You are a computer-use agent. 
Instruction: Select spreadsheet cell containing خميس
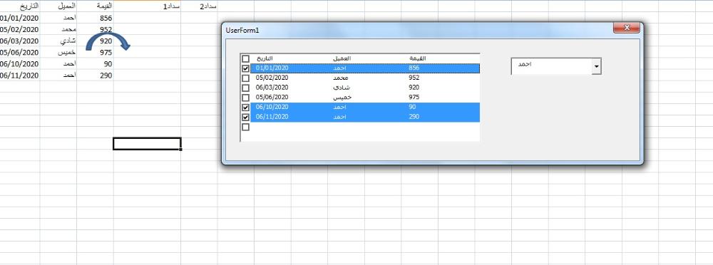tap(58, 52)
